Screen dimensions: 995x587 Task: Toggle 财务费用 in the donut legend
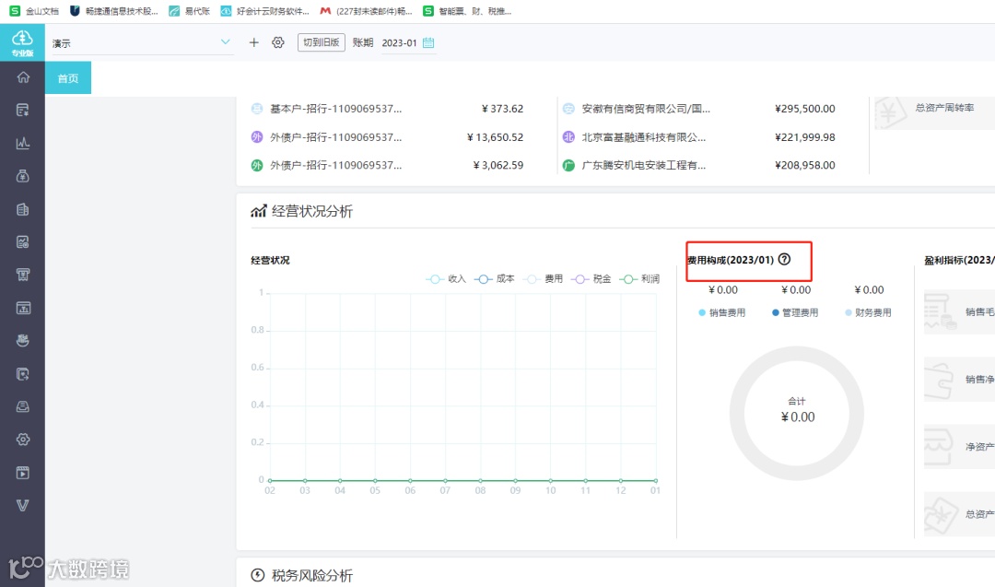tap(868, 312)
